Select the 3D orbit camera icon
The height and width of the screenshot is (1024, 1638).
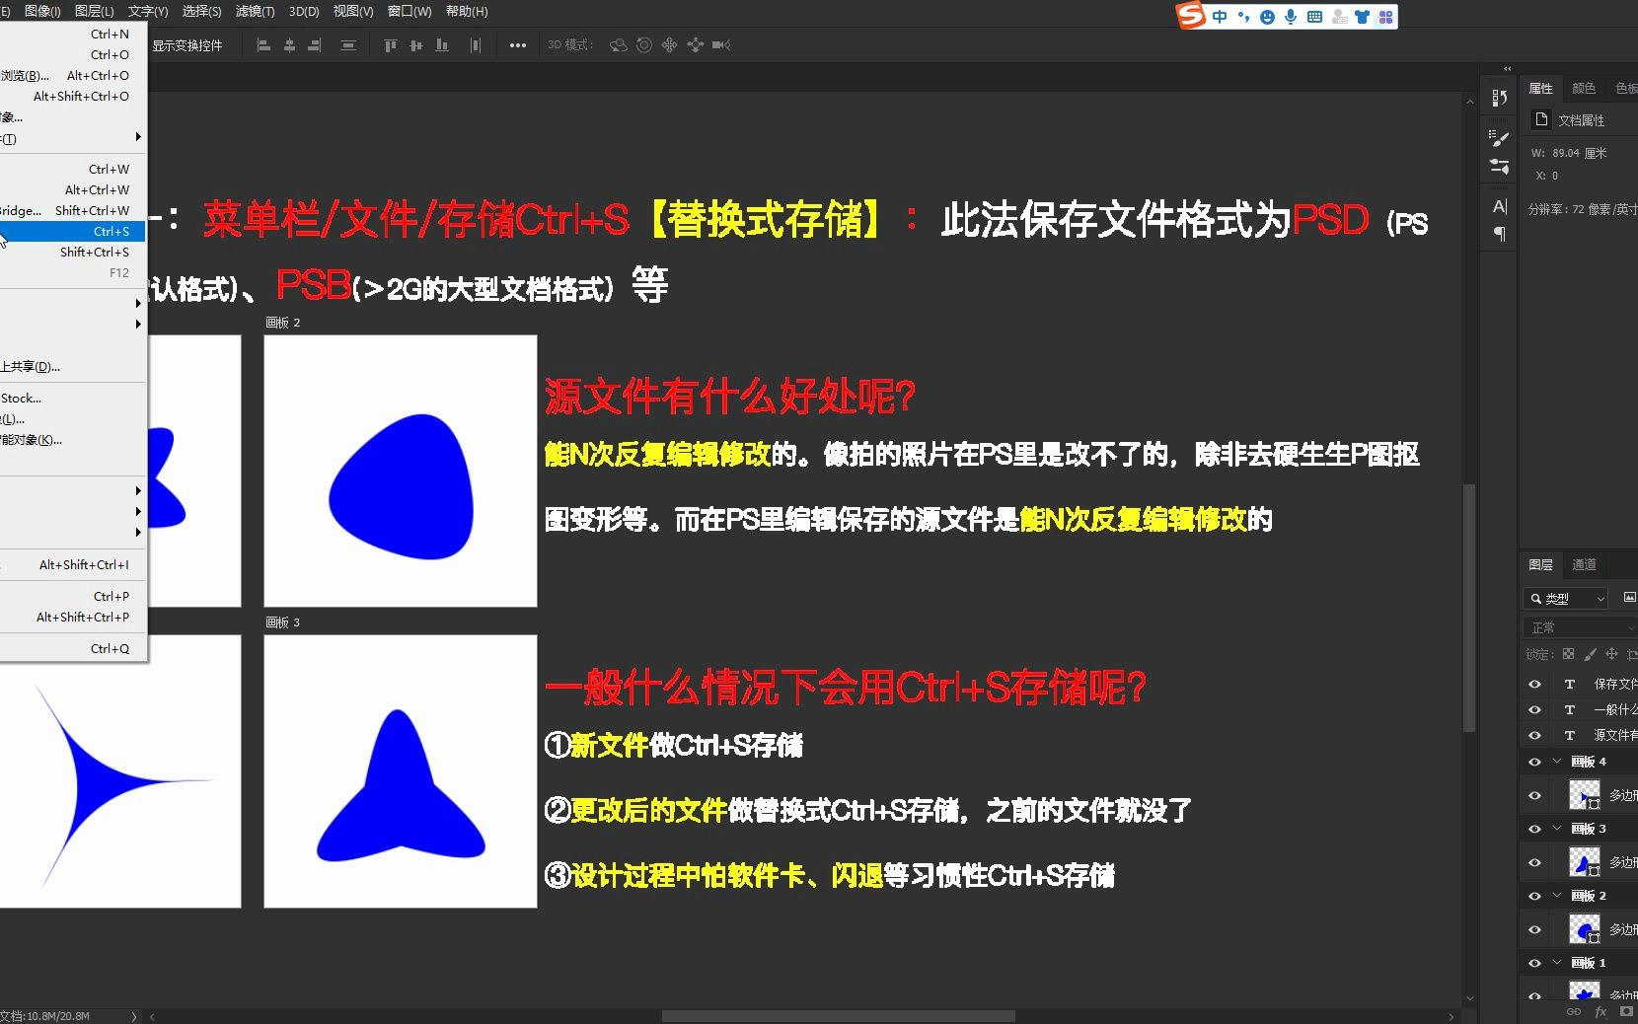point(619,45)
